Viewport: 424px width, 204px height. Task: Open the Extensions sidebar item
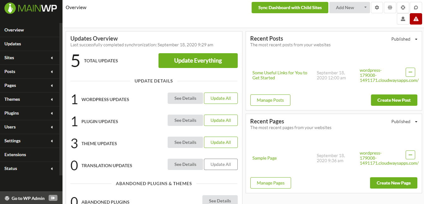tap(30, 155)
